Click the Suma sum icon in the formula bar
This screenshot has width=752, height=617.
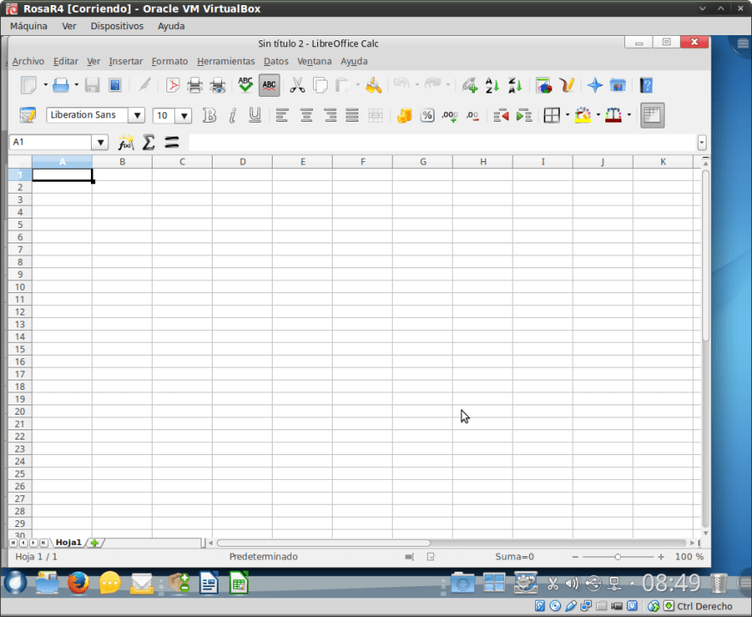coord(147,142)
